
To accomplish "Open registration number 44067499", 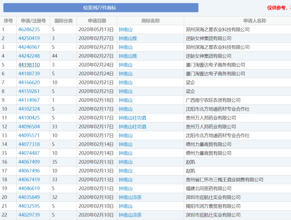I will [x=29, y=162].
